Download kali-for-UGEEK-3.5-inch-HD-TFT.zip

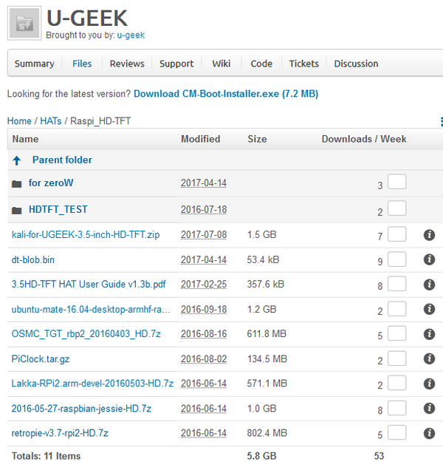(x=86, y=235)
